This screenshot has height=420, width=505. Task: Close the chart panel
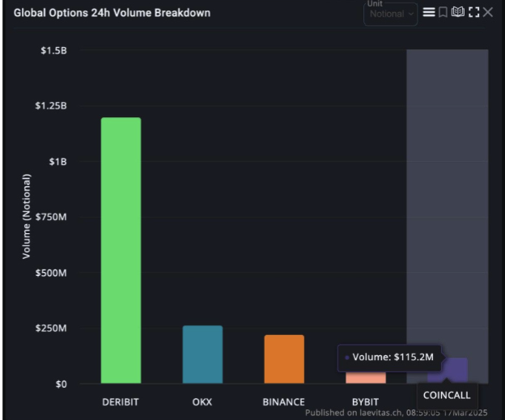coord(488,12)
